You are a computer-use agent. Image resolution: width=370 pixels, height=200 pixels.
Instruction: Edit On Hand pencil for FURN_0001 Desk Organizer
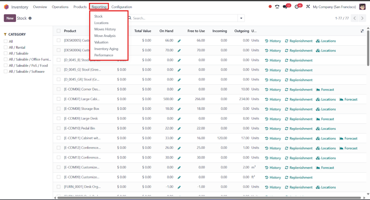(x=179, y=187)
